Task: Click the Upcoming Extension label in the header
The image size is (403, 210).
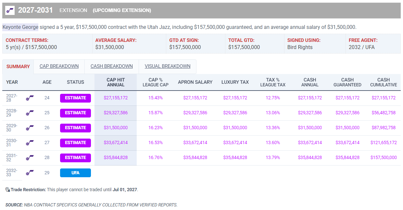Action: (x=122, y=10)
